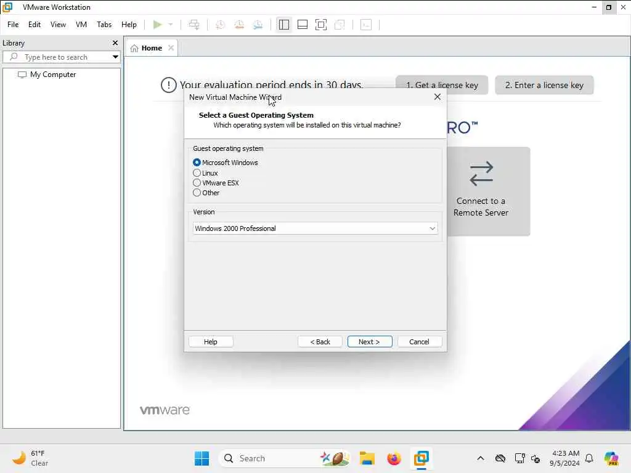Click the Enter Full Screen toolbar icon
Viewport: 631px width, 473px height.
pos(320,25)
